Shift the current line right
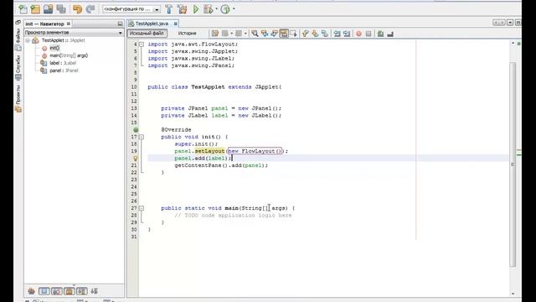Image resolution: width=536 pixels, height=302 pixels. tap(347, 34)
